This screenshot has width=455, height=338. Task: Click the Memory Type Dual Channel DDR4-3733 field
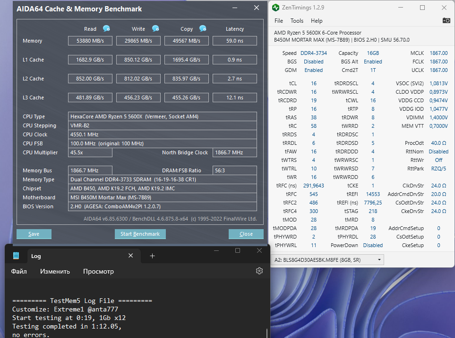(x=163, y=179)
